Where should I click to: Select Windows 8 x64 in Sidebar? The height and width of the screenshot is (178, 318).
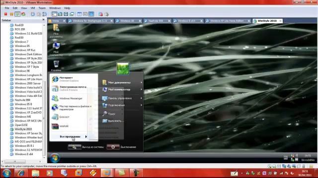tap(24, 154)
